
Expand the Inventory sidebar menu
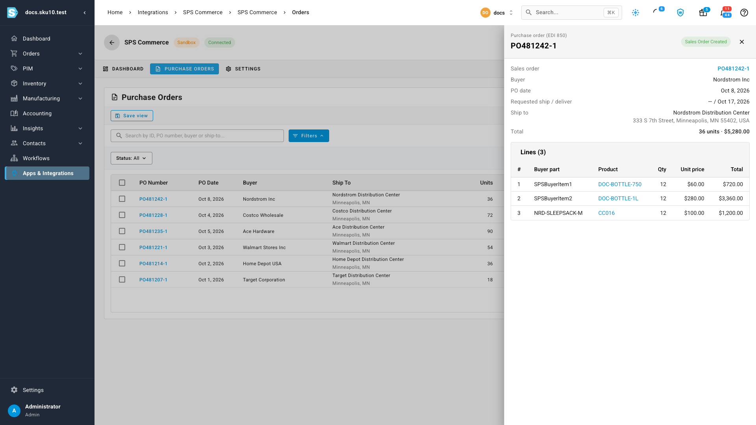(x=47, y=83)
